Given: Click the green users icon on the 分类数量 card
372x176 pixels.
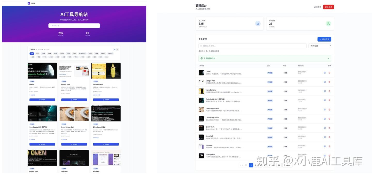Looking at the screenshot, I should [x=328, y=24].
